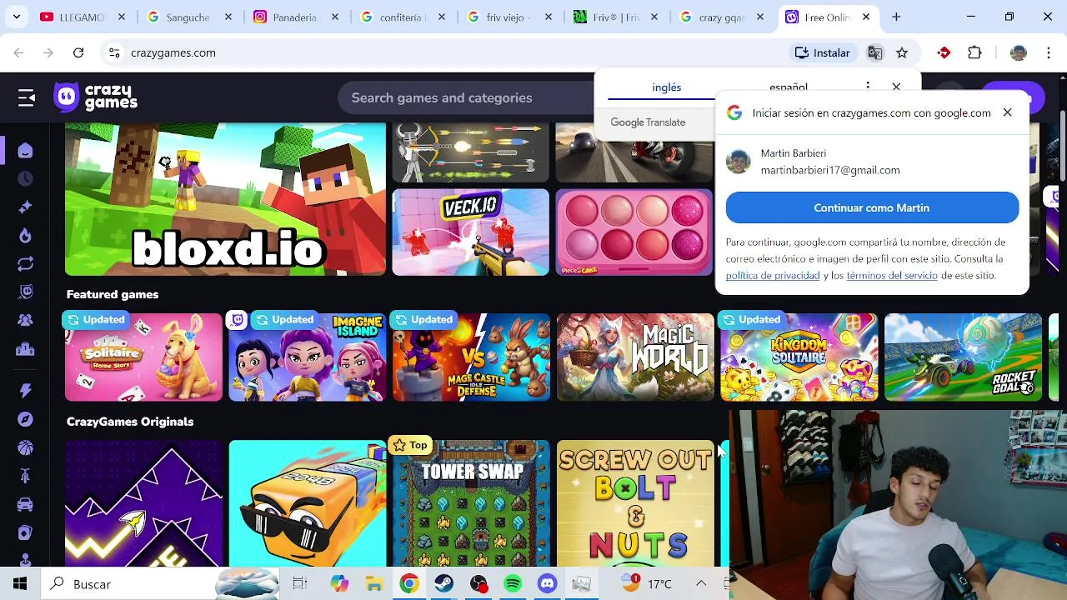This screenshot has height=600, width=1067.
Task: Switch to the friv viejo tab
Action: click(510, 17)
